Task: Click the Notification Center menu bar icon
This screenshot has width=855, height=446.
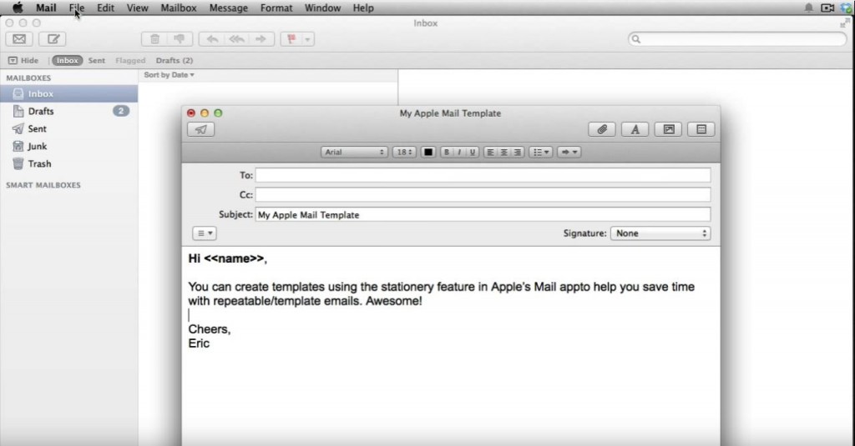Action: click(x=808, y=8)
